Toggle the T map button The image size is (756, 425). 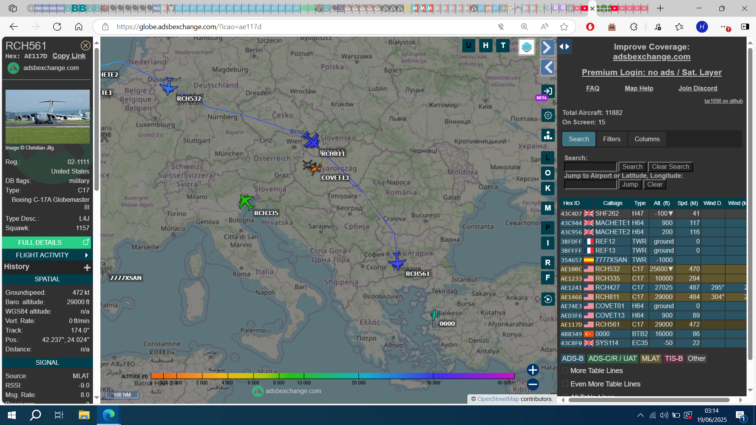click(503, 46)
